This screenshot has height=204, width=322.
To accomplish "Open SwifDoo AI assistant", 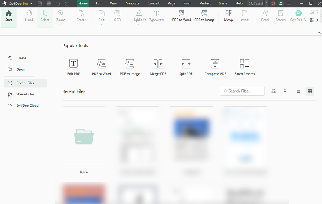I will [x=298, y=16].
